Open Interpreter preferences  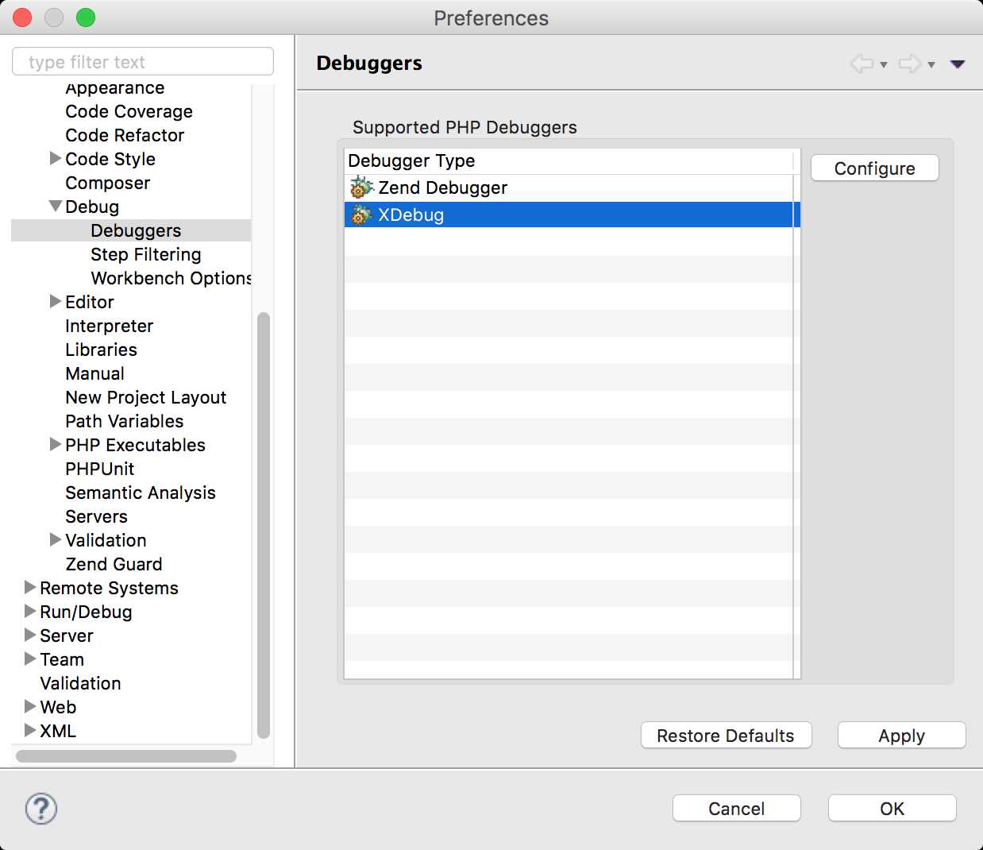109,326
